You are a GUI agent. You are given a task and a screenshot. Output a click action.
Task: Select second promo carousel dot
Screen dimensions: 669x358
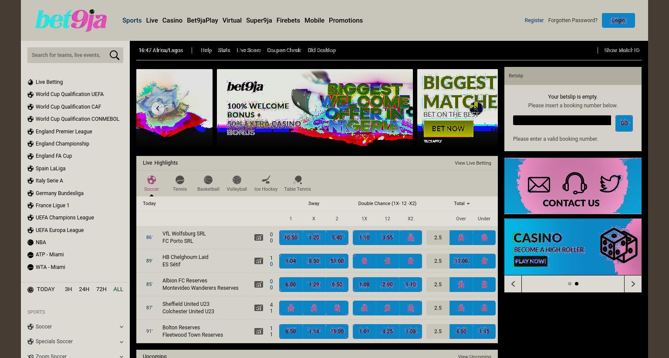(x=577, y=284)
